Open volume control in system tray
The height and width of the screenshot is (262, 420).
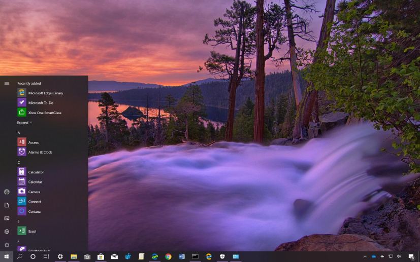click(x=399, y=256)
